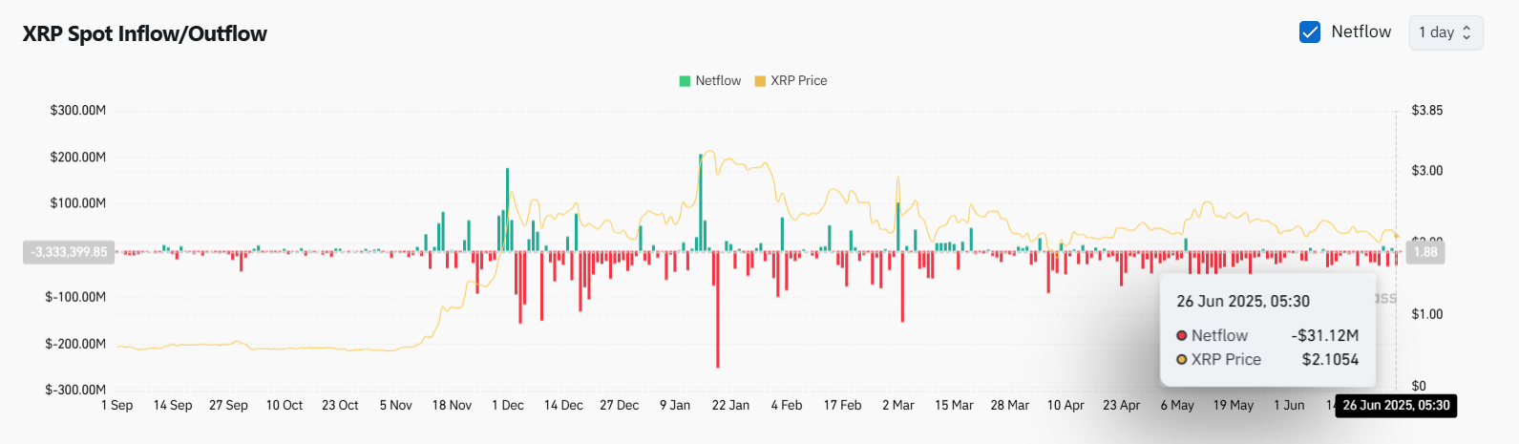Uncheck the Netflow checkbox

1310,32
